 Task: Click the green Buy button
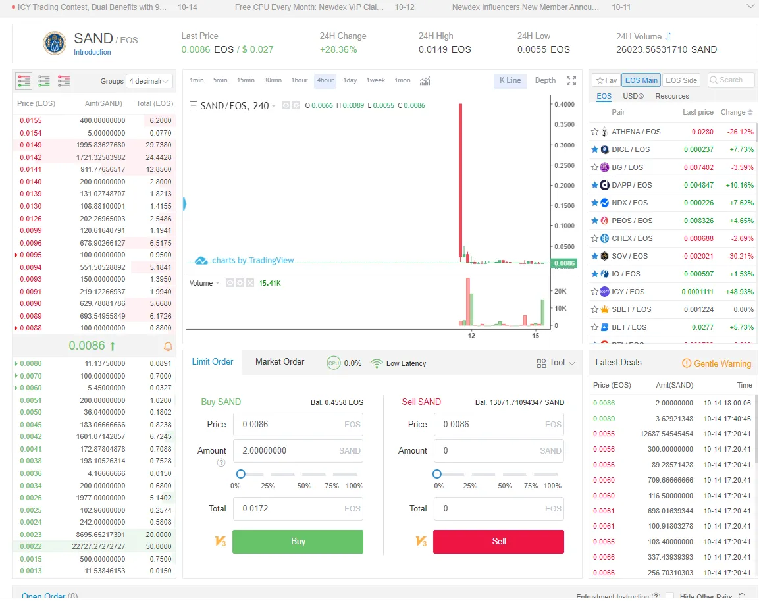298,542
